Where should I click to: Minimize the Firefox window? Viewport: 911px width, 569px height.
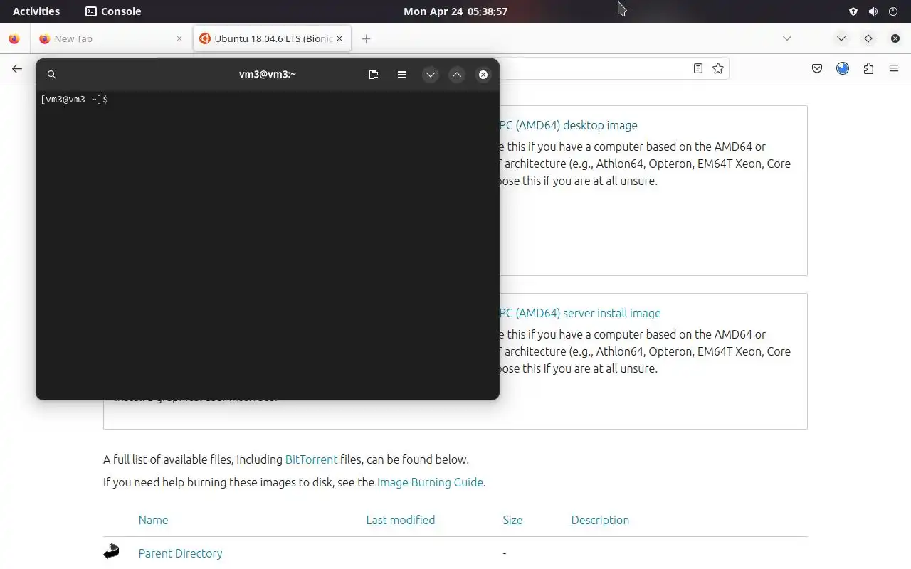[841, 38]
